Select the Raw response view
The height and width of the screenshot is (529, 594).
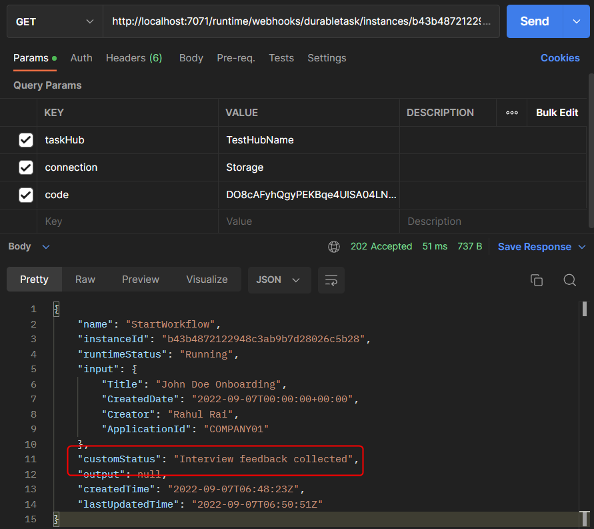(85, 280)
